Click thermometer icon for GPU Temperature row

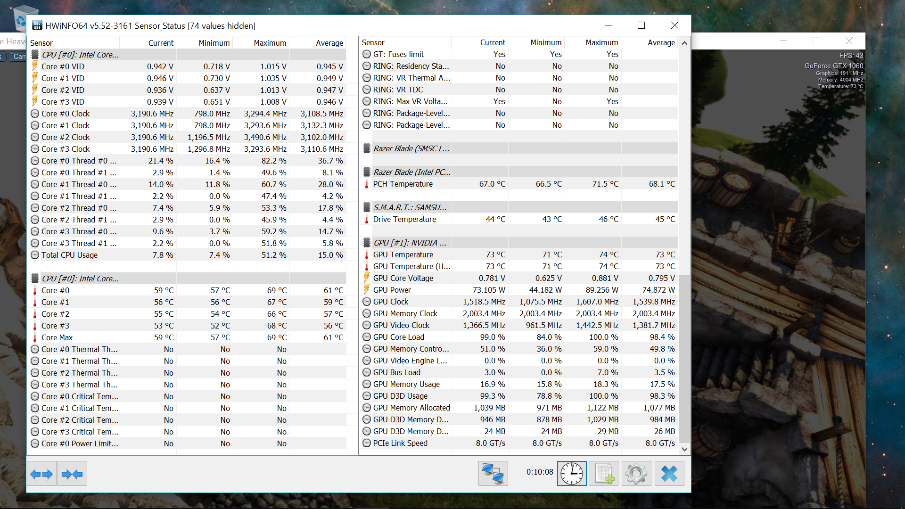point(367,254)
